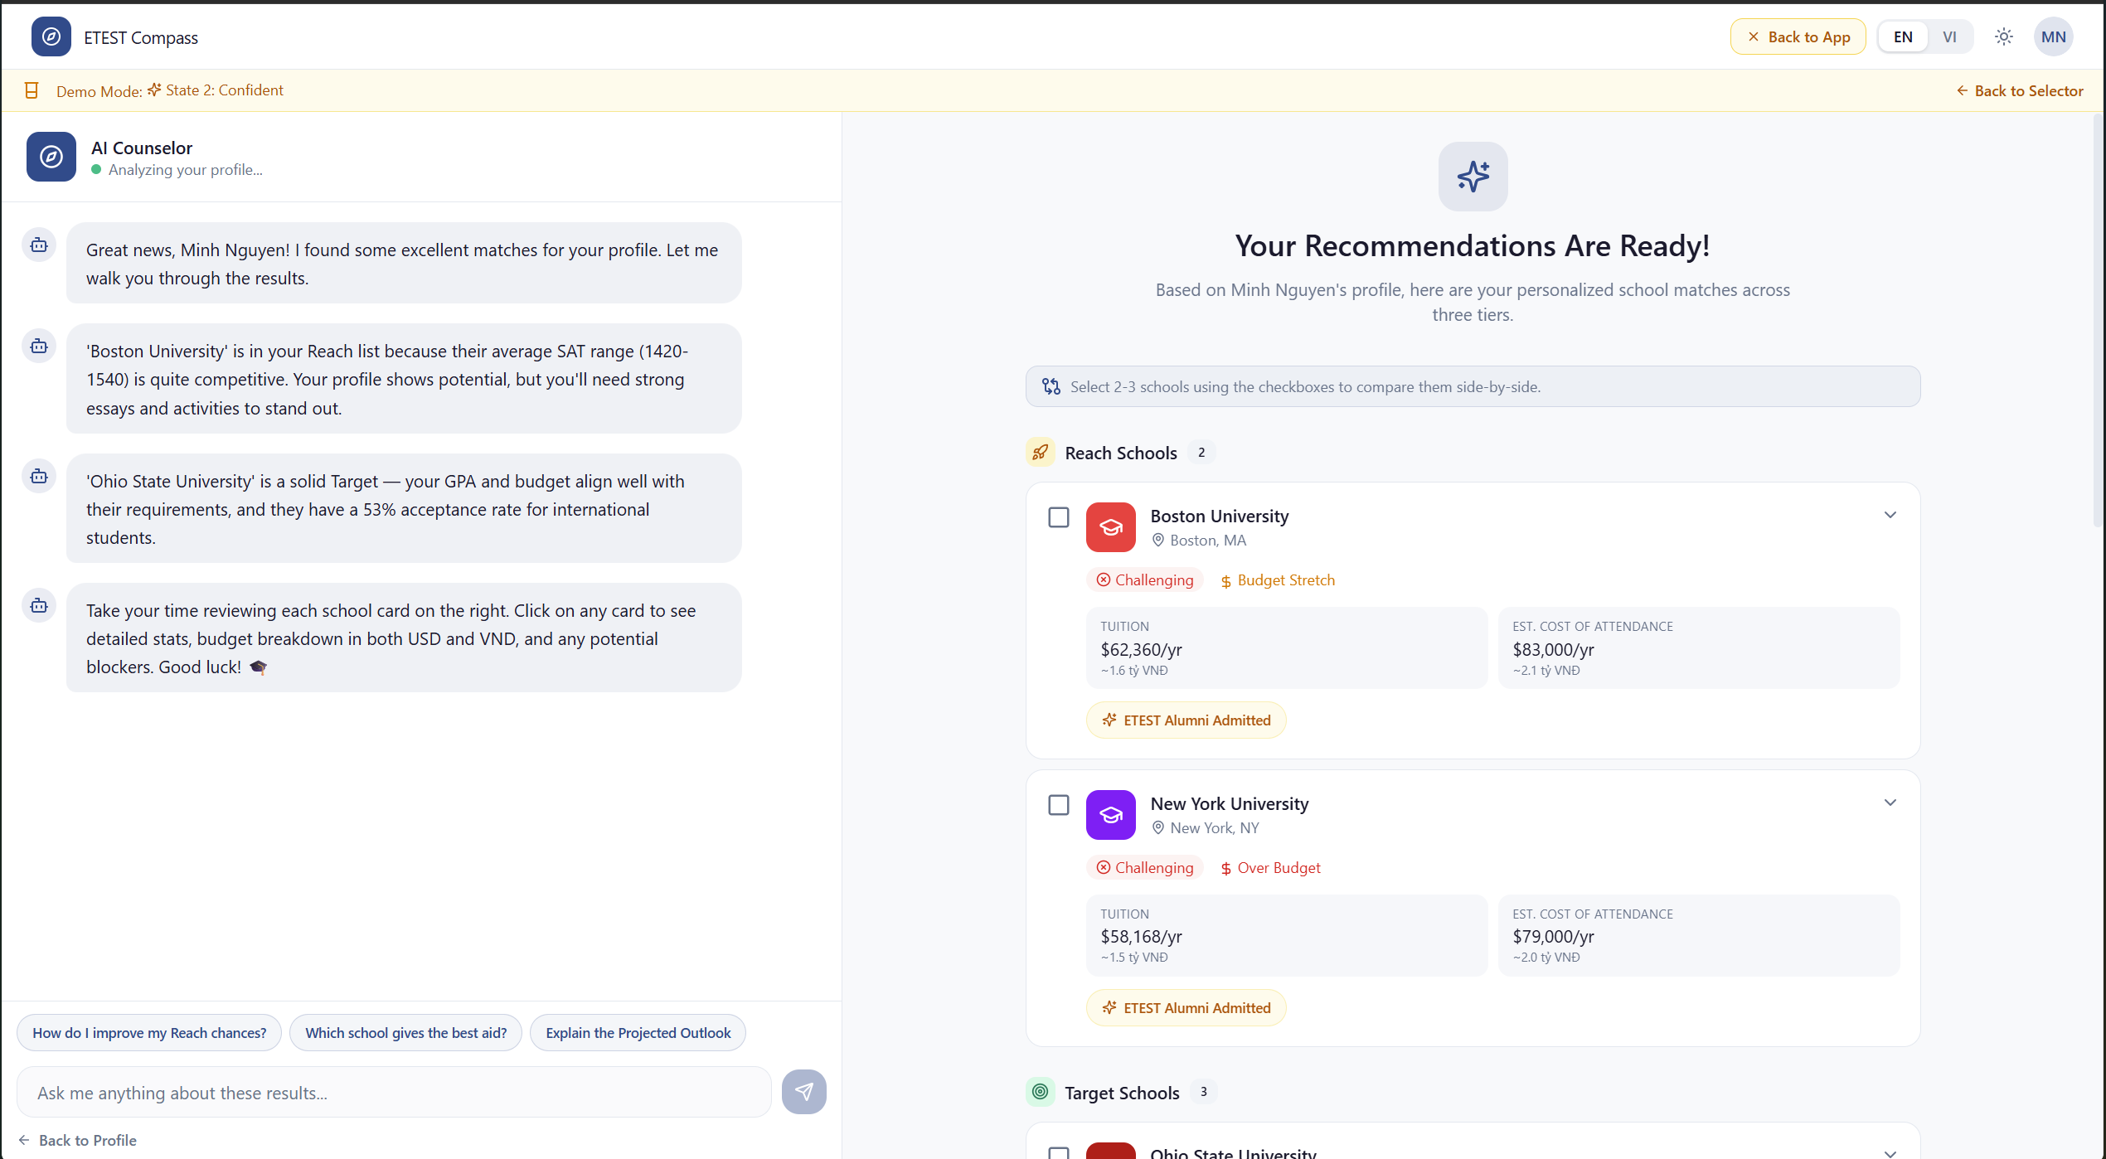Screen dimensions: 2106x1159
Task: Click the ETEST Compass logo icon
Action: pyautogui.click(x=51, y=37)
